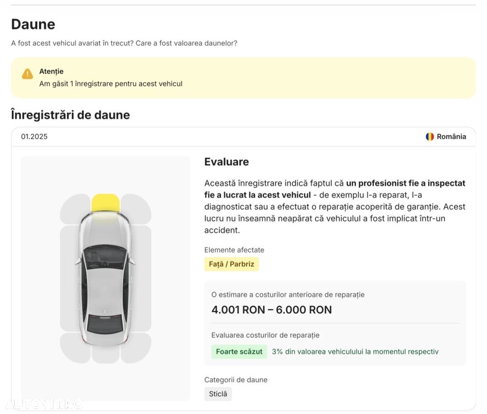Click 'O estimare a costurilor anterioare de reparație'
Screen dimensions: 487x414
click(x=288, y=295)
